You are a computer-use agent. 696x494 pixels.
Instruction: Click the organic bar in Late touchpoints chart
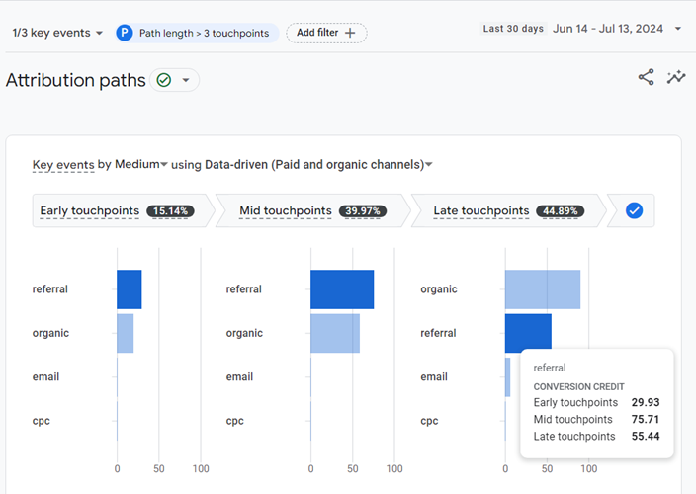tap(542, 289)
